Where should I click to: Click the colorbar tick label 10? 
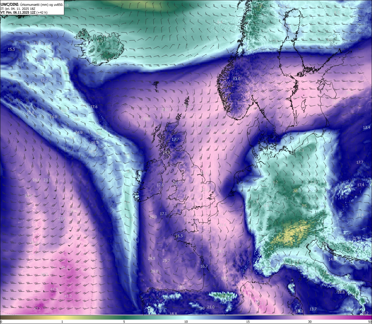coord(186,322)
